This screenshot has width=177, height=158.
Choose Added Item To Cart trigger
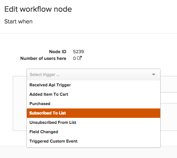(94, 94)
